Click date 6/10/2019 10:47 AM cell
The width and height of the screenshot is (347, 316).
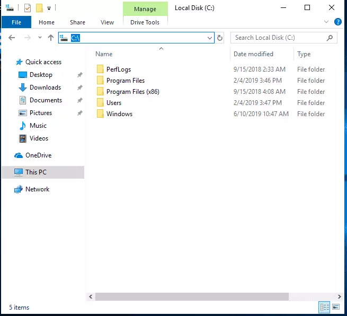[x=261, y=114]
